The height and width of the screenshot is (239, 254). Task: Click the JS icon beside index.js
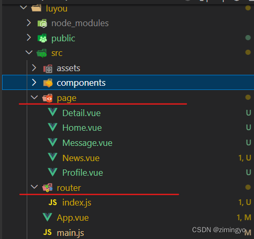pyautogui.click(x=52, y=202)
